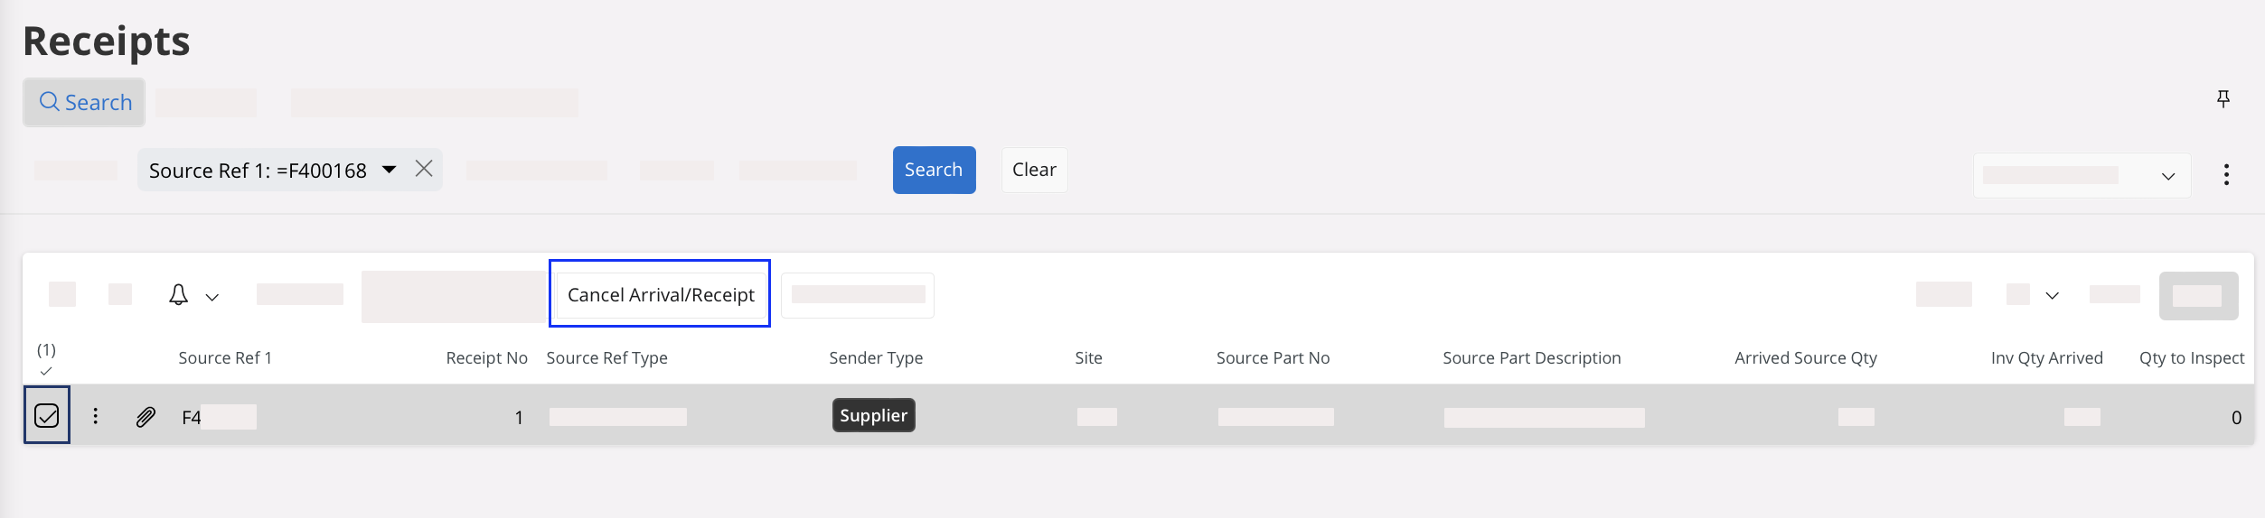Uncheck the selected receipt row checkbox
Image resolution: width=2265 pixels, height=518 pixels.
(46, 416)
